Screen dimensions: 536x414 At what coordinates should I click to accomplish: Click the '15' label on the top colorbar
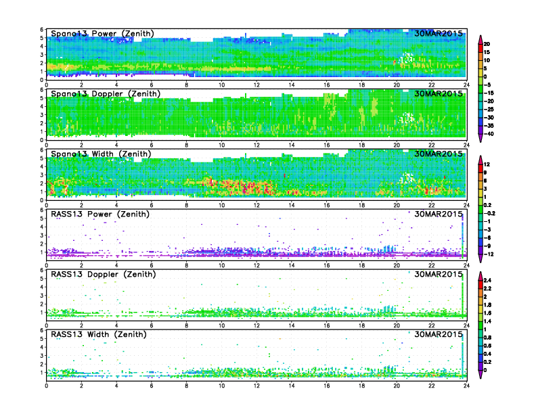click(x=487, y=52)
